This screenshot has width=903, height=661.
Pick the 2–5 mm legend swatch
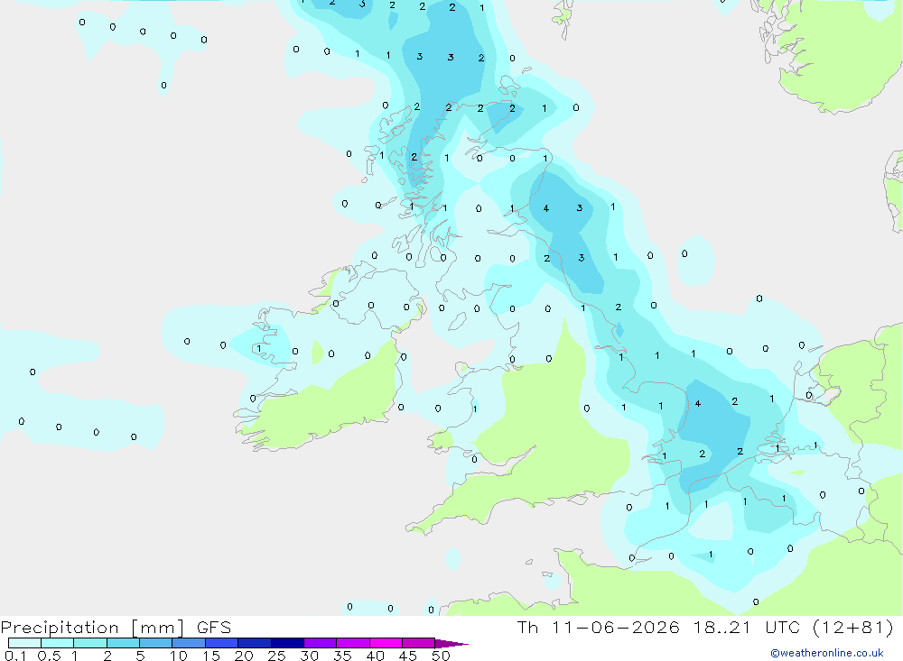tap(123, 643)
